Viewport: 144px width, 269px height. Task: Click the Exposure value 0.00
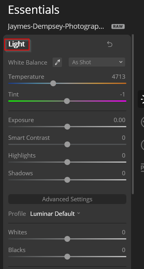coord(119,120)
